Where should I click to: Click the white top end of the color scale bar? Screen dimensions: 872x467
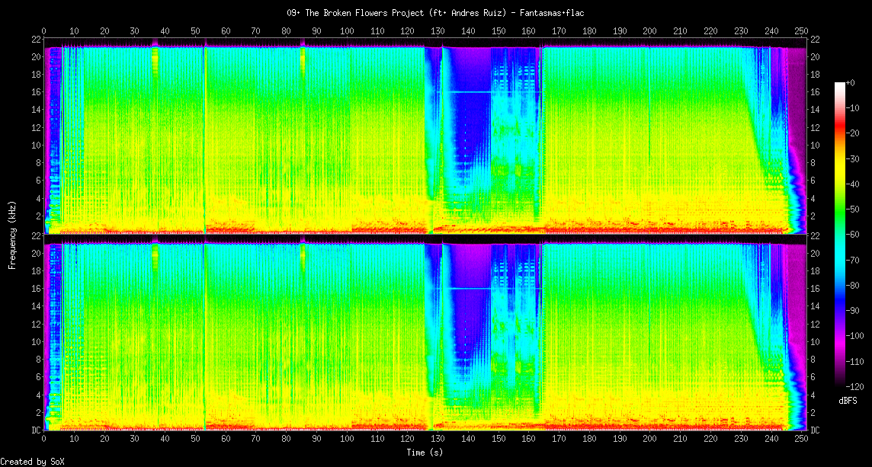point(840,85)
